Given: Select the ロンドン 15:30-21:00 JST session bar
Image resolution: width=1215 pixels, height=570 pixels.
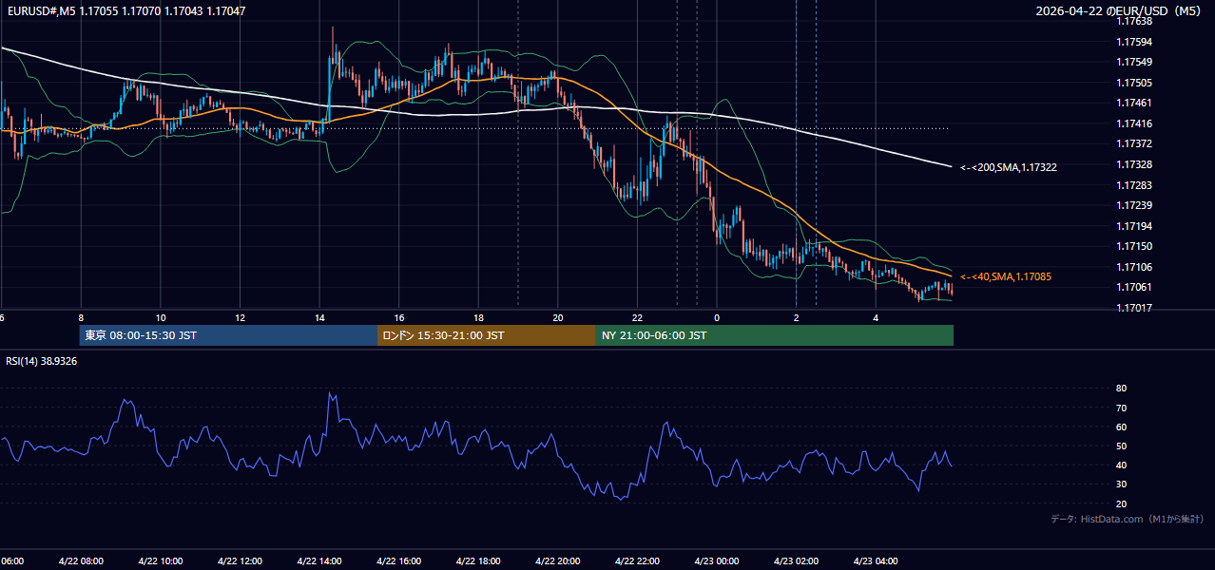Looking at the screenshot, I should click(487, 335).
